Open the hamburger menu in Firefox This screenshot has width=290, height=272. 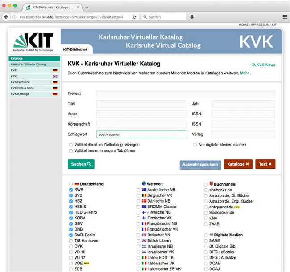(285, 17)
